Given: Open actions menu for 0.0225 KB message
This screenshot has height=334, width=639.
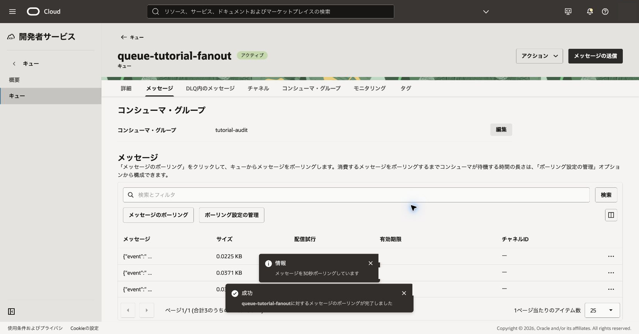Looking at the screenshot, I should click(x=611, y=256).
